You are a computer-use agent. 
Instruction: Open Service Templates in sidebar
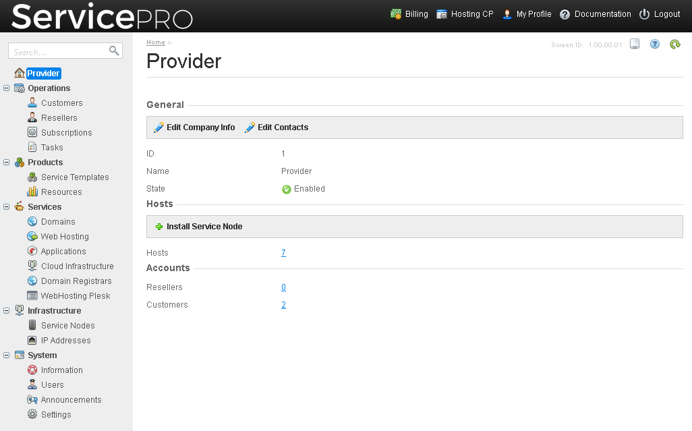[74, 177]
